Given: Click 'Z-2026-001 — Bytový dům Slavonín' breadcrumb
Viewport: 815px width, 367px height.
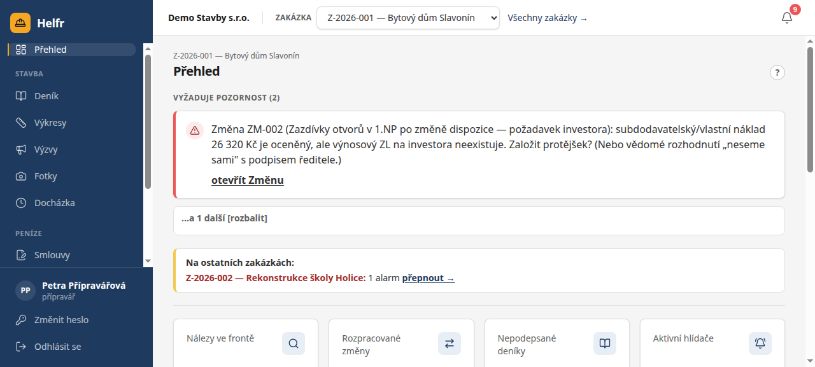Looking at the screenshot, I should [236, 56].
